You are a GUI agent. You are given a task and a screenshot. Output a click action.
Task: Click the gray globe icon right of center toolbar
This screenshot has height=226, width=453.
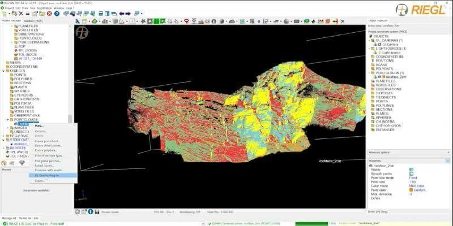tap(287, 21)
